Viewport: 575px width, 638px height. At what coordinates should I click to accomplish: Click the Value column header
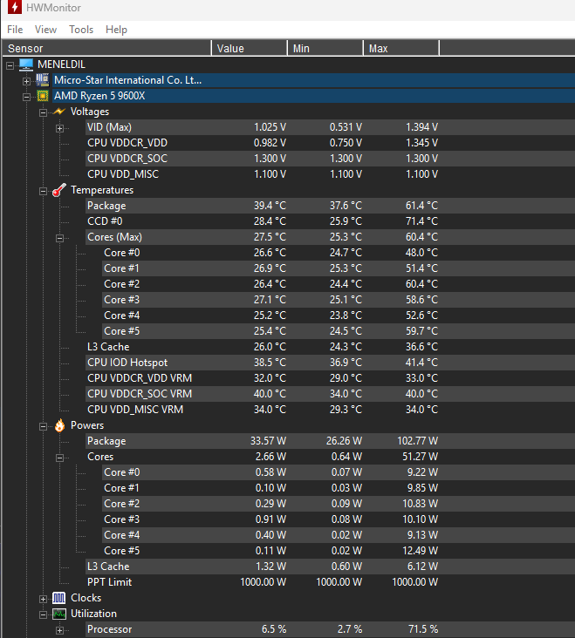pos(250,48)
